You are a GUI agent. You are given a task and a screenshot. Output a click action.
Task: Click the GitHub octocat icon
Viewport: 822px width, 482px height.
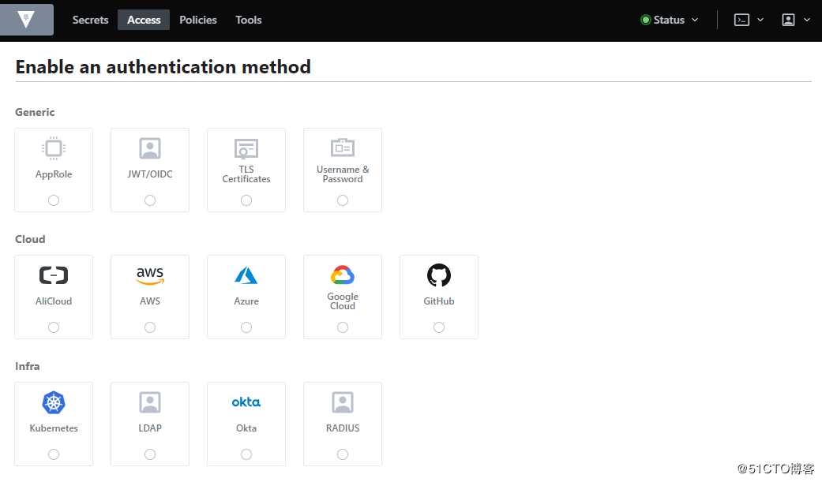[x=439, y=275]
